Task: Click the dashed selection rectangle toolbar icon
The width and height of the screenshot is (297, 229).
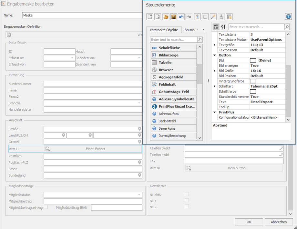Action: click(205, 17)
